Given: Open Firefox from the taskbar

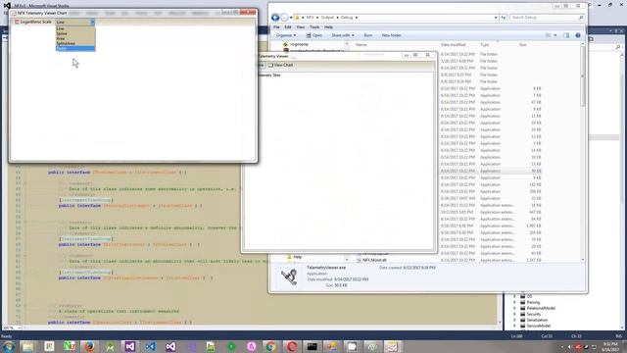Looking at the screenshot, I should click(89, 346).
